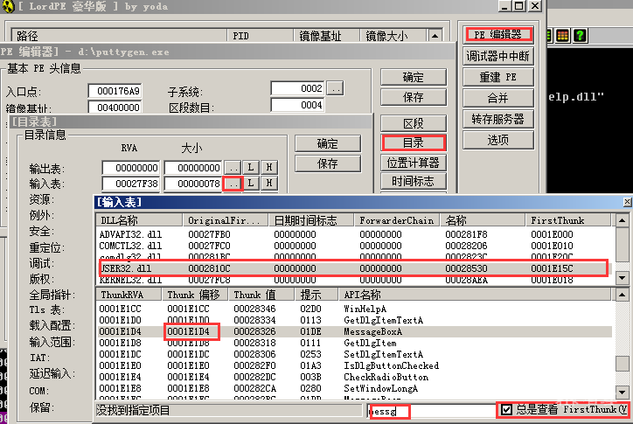Select the GetDlgItemTextA API row
The height and width of the screenshot is (424, 633).
pyautogui.click(x=354, y=320)
